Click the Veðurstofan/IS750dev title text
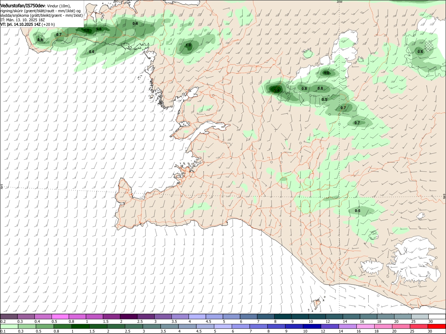Viewport: 446px width, 334px height. [22, 6]
